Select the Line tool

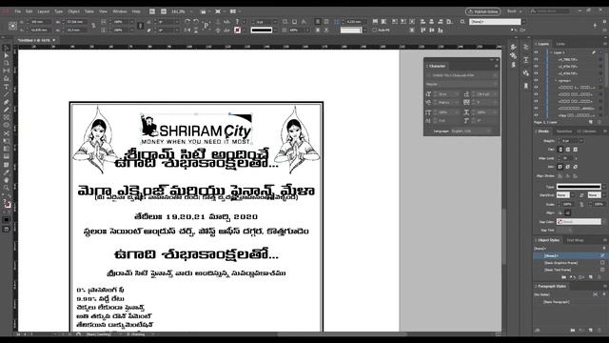click(x=7, y=94)
